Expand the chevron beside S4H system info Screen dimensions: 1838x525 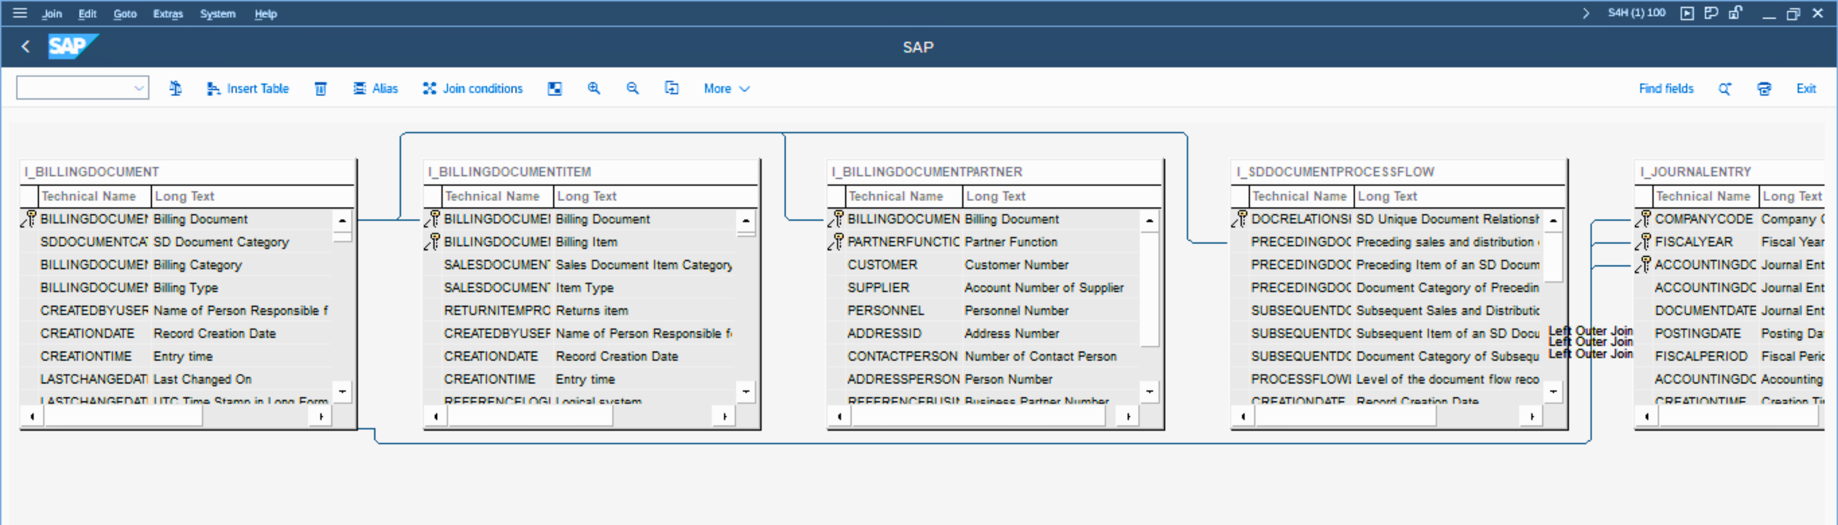click(x=1585, y=13)
